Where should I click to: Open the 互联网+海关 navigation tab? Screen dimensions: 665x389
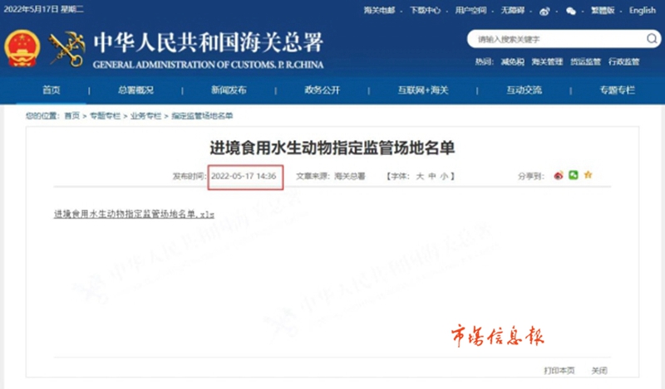pos(423,90)
